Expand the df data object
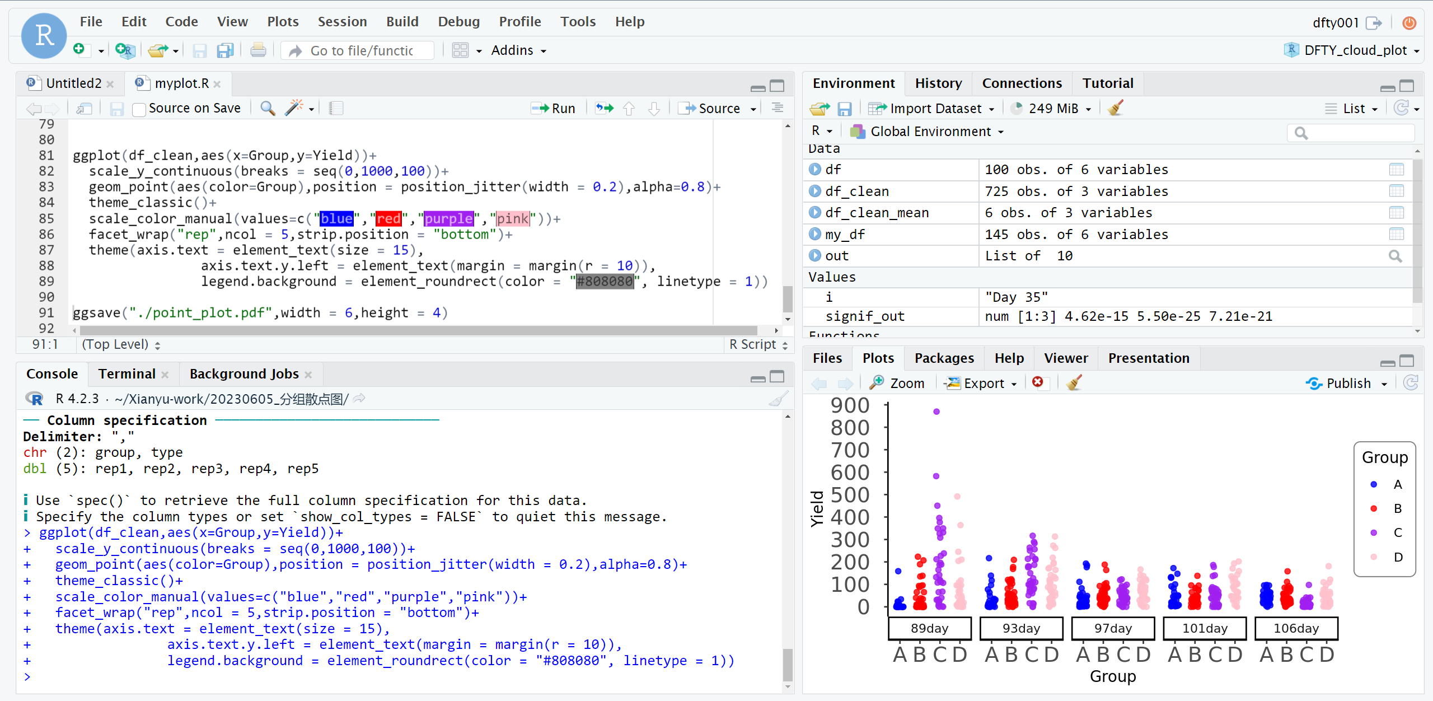 (x=815, y=169)
